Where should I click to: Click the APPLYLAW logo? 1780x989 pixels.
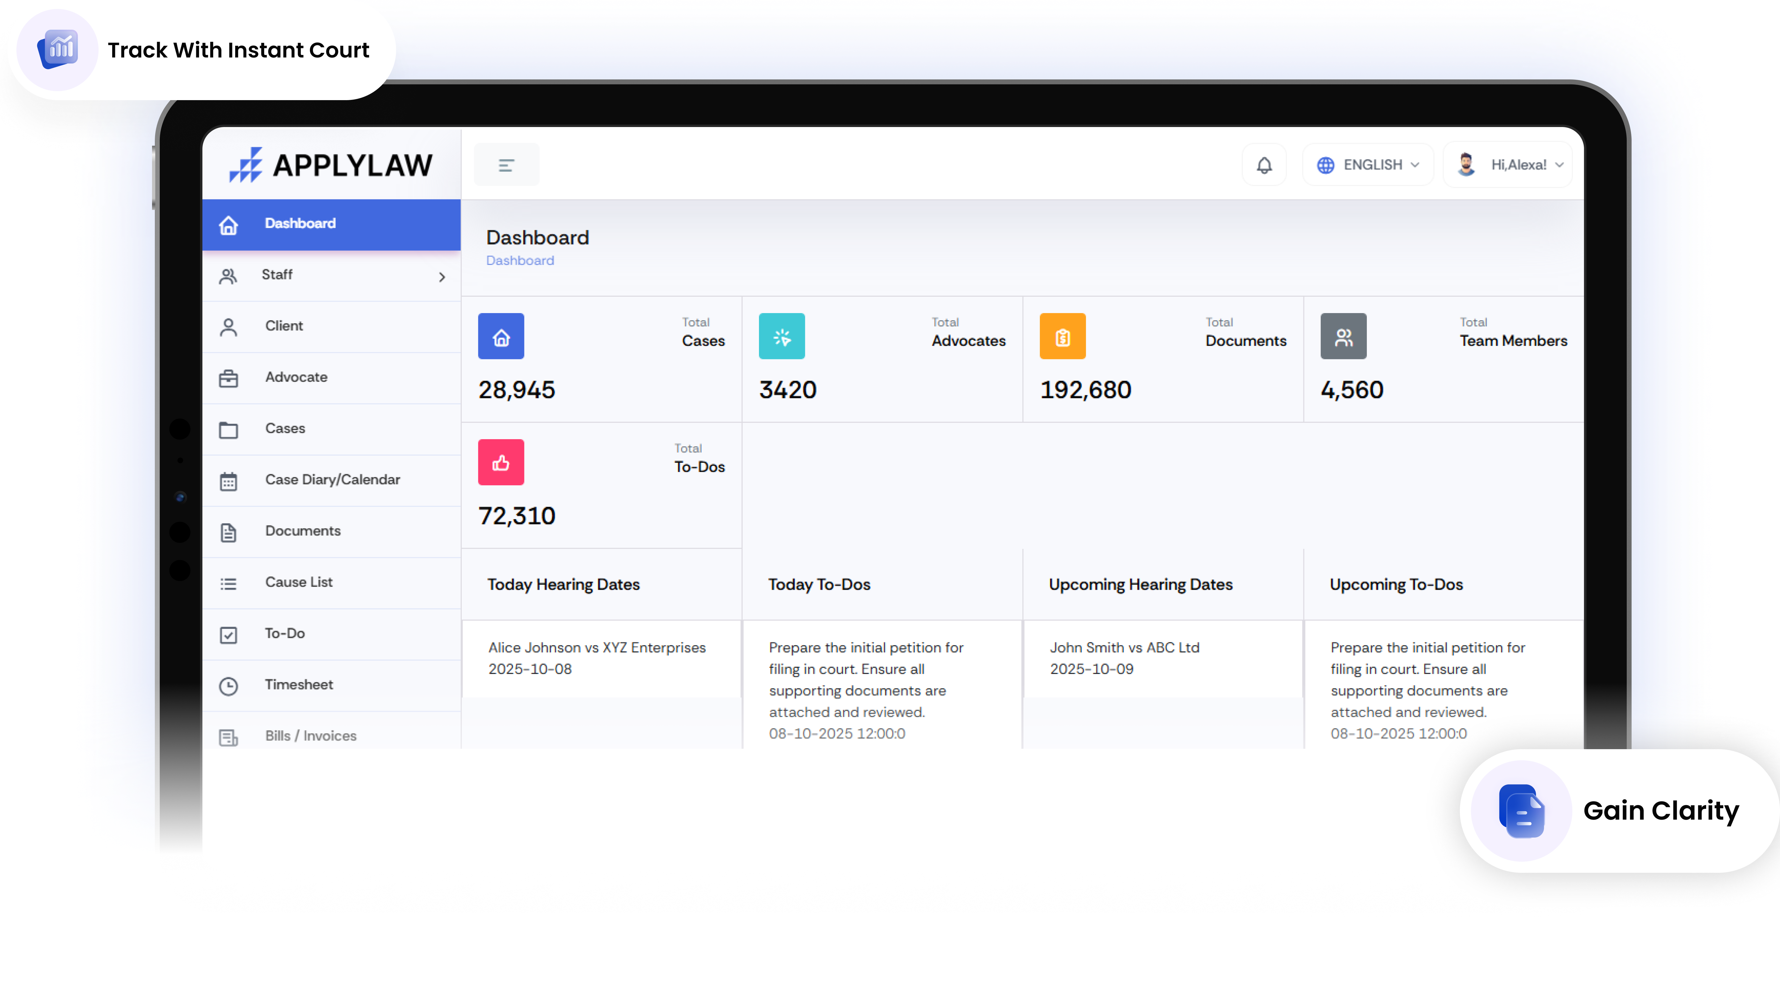331,165
